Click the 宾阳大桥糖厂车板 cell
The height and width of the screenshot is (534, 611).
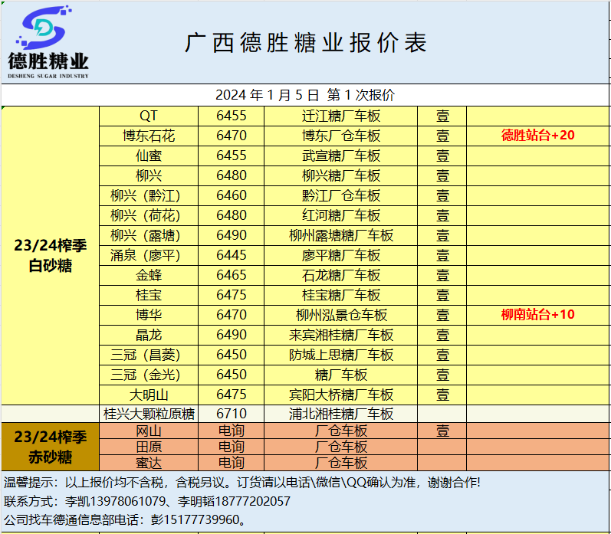pos(340,395)
